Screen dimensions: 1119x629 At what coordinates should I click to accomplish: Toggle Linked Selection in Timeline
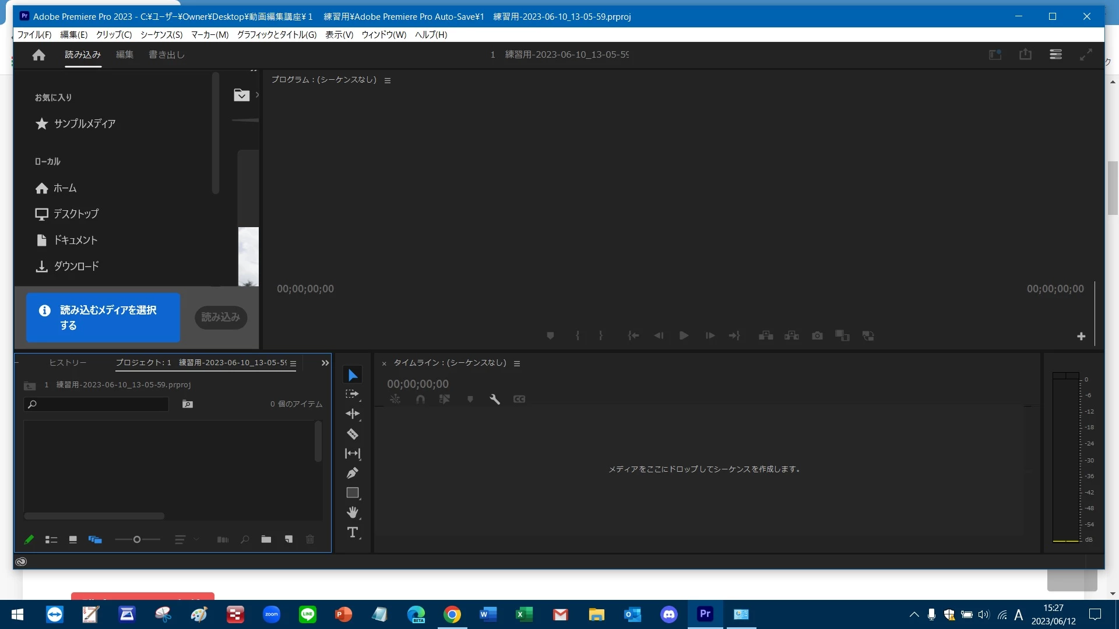pyautogui.click(x=445, y=399)
